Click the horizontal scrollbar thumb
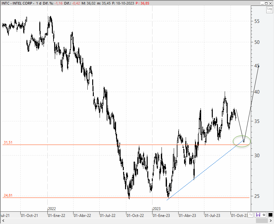The image size is (274, 224). (x=262, y=220)
